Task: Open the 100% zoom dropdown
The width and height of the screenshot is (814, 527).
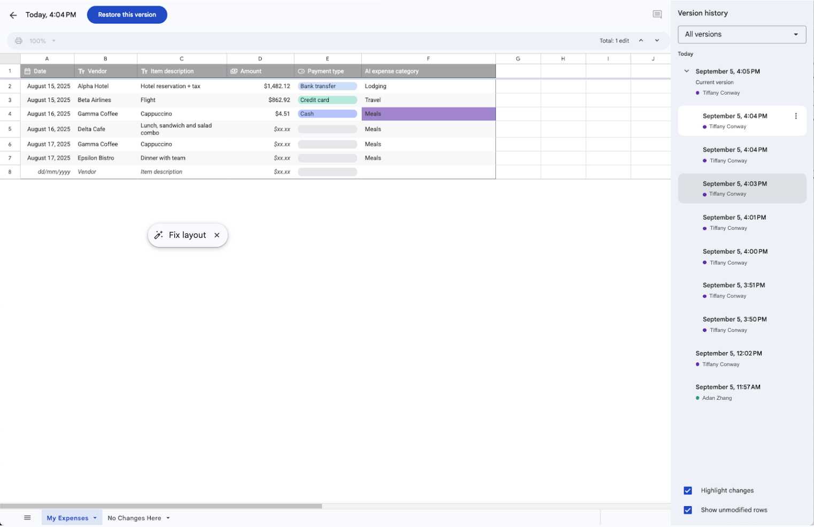Action: 43,41
